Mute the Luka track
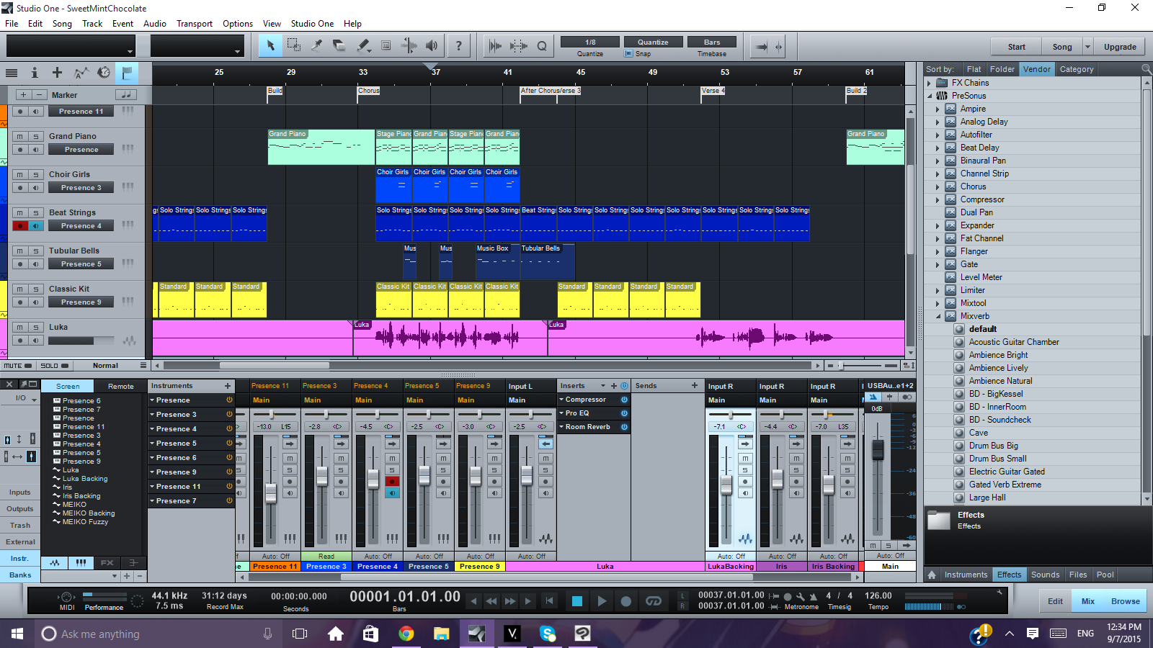 (20, 327)
